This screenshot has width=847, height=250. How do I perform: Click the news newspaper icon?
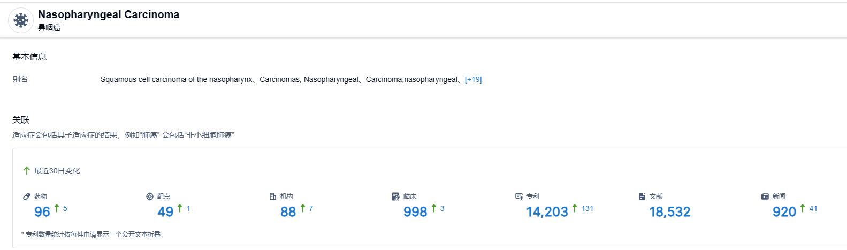[x=765, y=196]
